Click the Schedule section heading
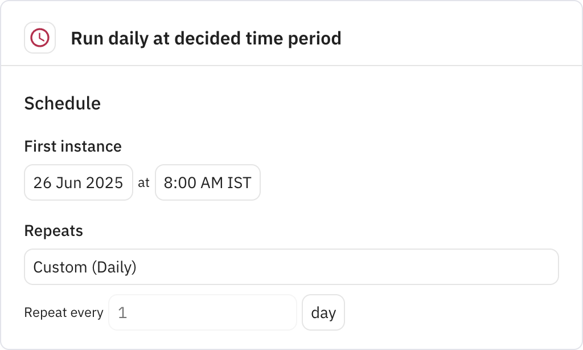583x350 pixels. pyautogui.click(x=62, y=104)
